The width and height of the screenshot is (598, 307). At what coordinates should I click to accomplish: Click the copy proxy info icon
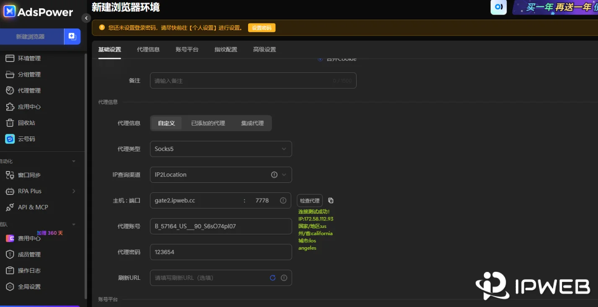pos(331,200)
